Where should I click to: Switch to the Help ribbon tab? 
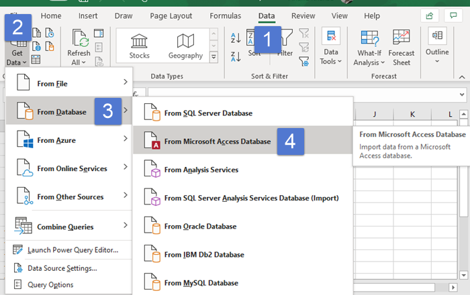372,16
